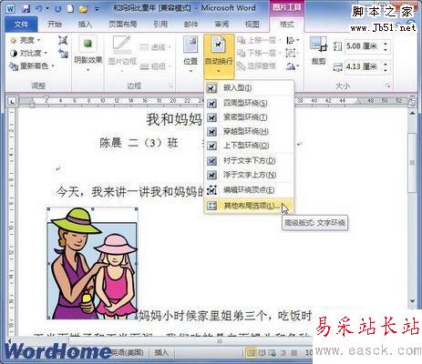Open the 粗细 weight dropdown
422x364 pixels.
(x=155, y=66)
